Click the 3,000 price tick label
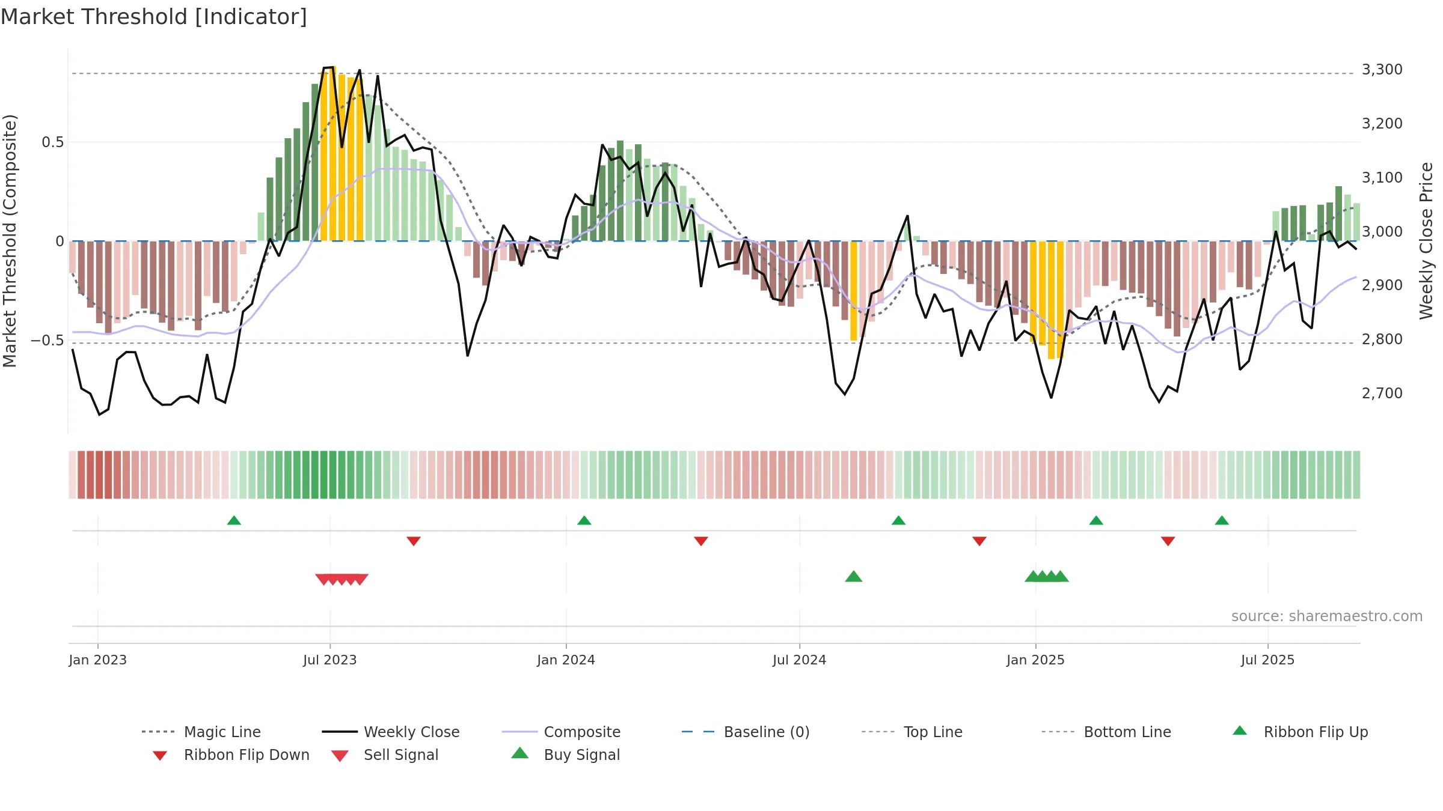Viewport: 1443px width, 811px height. [x=1382, y=232]
